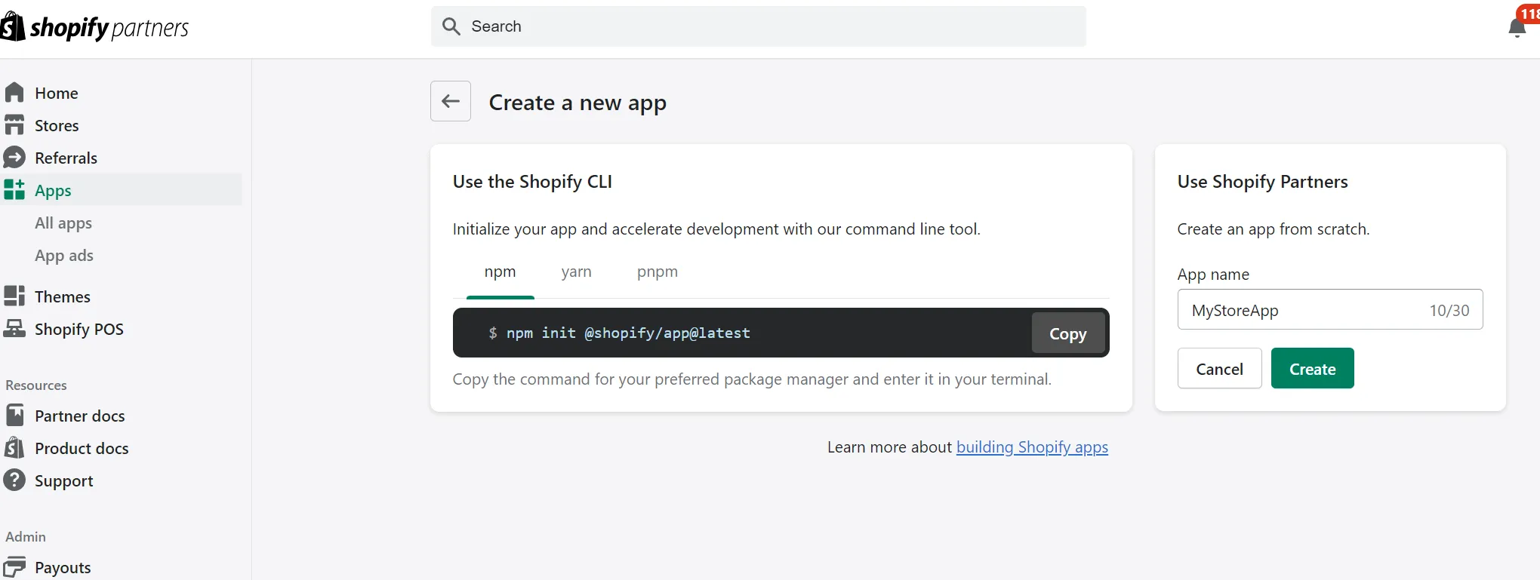Image resolution: width=1540 pixels, height=580 pixels.
Task: Select the npm tab
Action: click(500, 272)
